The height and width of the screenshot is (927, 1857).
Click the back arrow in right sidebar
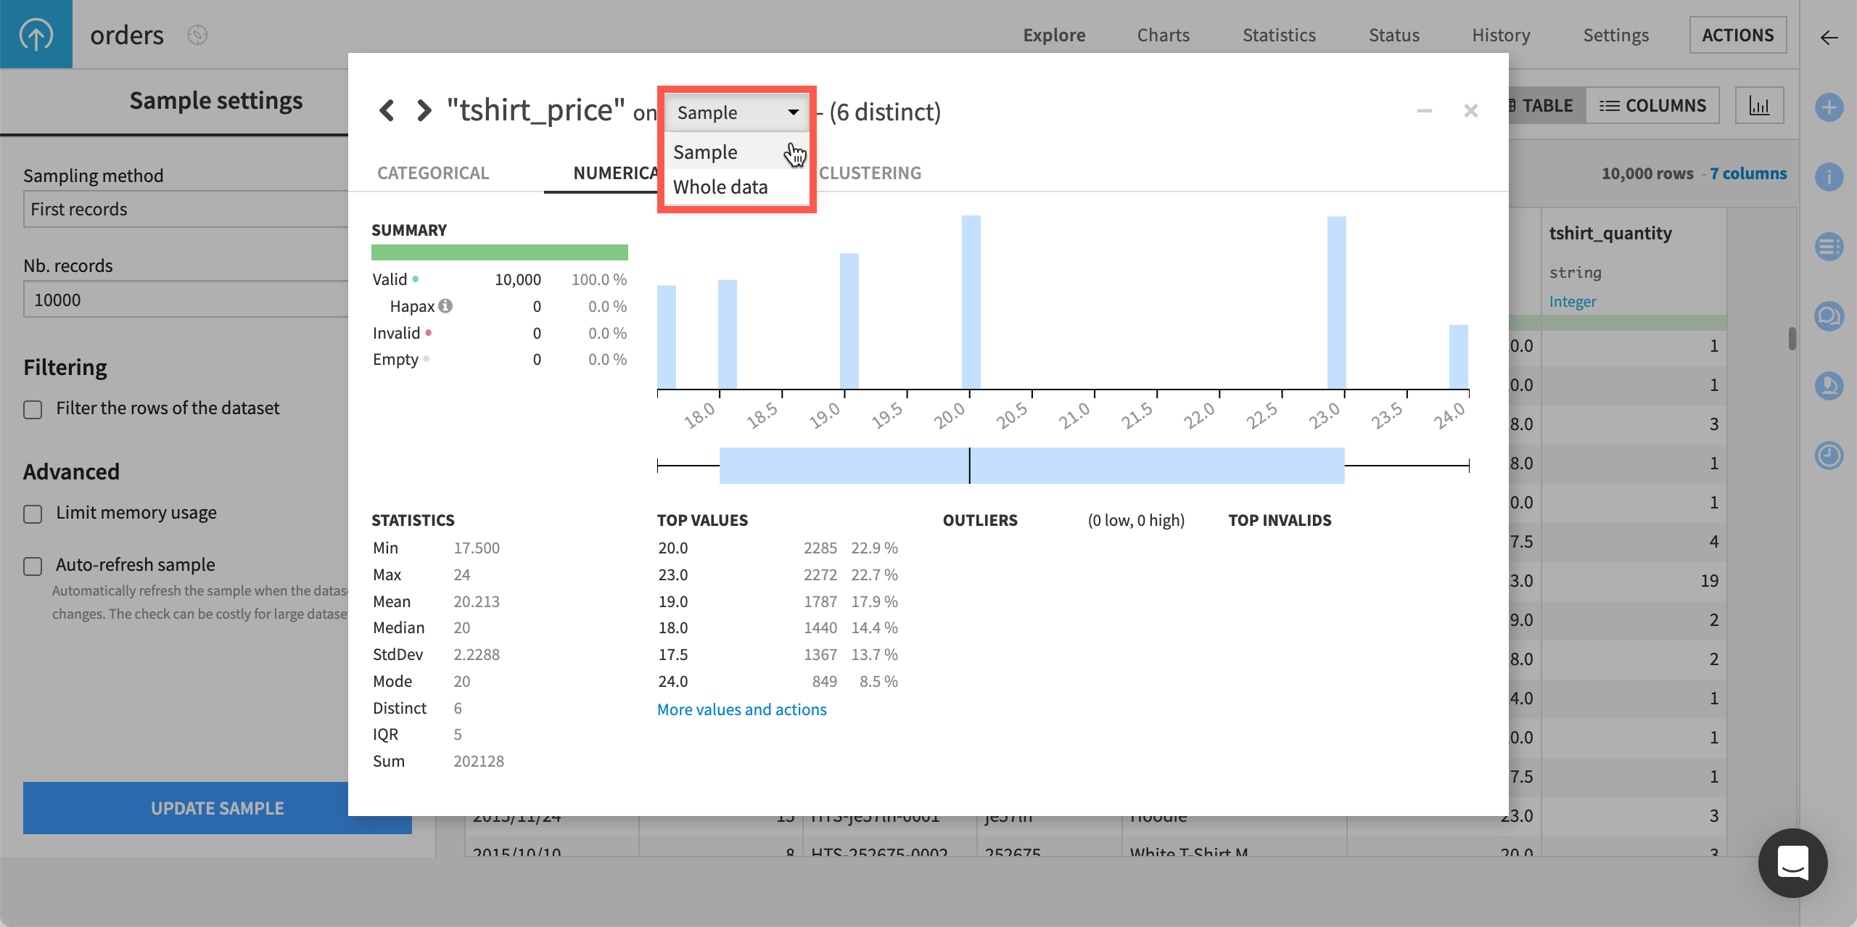(1829, 38)
